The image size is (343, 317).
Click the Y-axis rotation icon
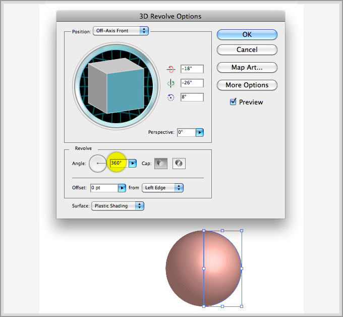click(171, 83)
